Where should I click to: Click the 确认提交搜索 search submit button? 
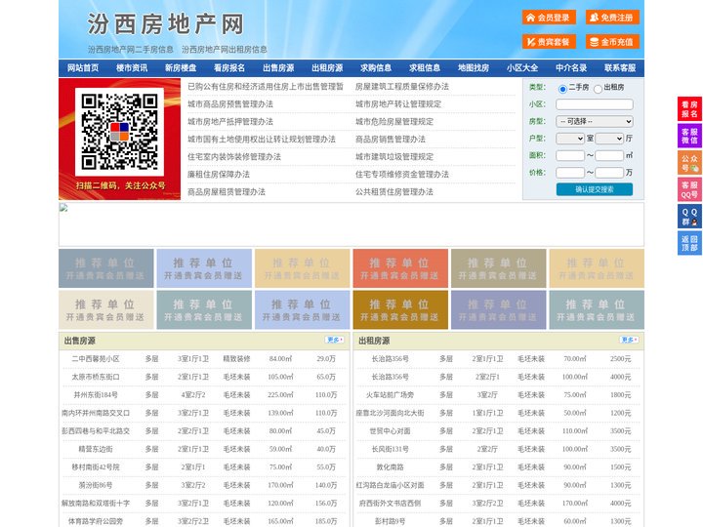point(595,189)
